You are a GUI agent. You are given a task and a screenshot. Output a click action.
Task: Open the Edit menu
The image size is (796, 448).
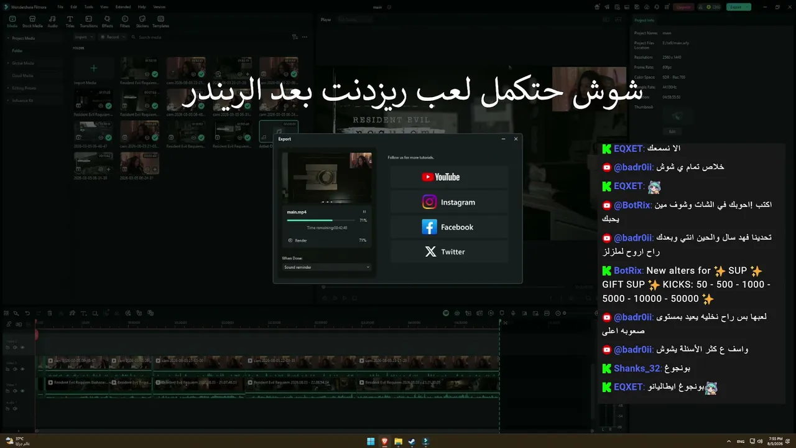74,7
